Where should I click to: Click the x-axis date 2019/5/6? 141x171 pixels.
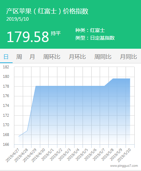tap(90, 155)
